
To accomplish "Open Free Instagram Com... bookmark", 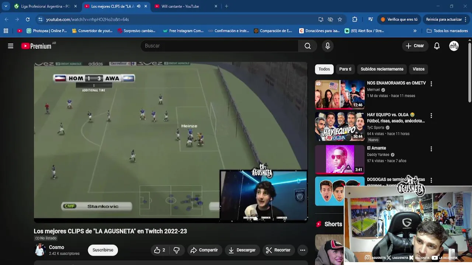I will point(183,31).
